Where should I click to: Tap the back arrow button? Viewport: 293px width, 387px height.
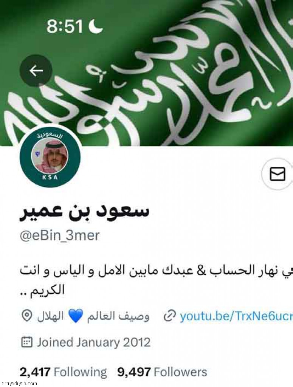(x=36, y=71)
